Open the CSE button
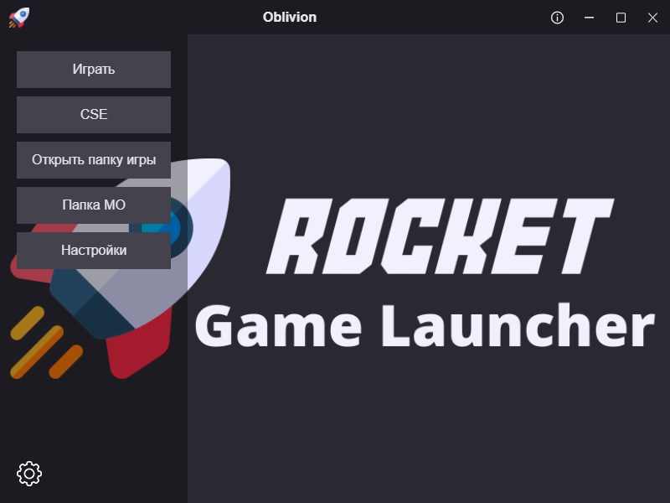This screenshot has height=503, width=670. pos(94,115)
